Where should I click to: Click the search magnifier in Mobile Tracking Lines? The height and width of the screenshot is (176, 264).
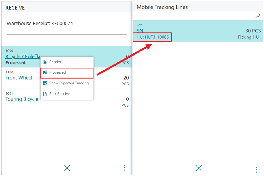click(257, 16)
